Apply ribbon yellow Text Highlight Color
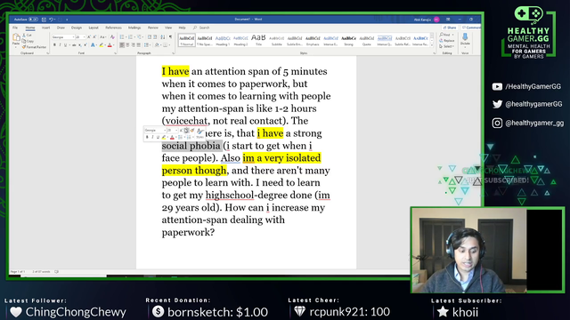The image size is (570, 320). point(102,45)
